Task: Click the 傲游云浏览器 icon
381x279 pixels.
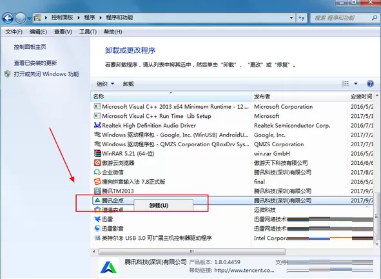Action: click(x=97, y=162)
